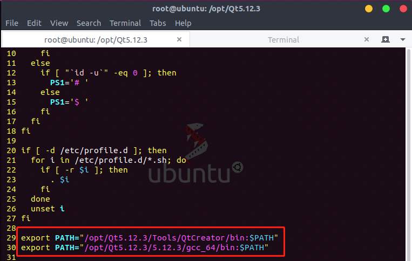This screenshot has height=261, width=412.
Task: Click 'fi' on line 18
Action: (26, 131)
